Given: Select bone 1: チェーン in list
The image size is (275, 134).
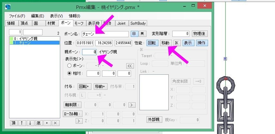Looking at the screenshot, I should click(x=34, y=43).
